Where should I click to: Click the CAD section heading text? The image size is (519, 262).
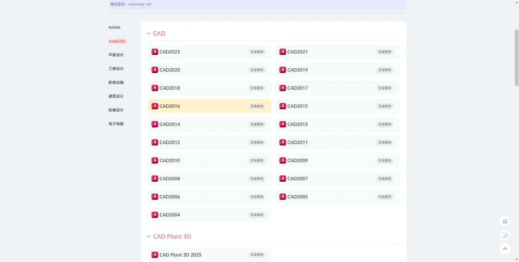[159, 34]
